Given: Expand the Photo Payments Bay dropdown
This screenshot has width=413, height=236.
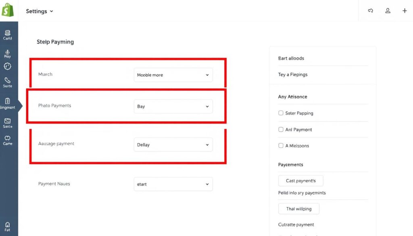Looking at the screenshot, I should click(173, 107).
